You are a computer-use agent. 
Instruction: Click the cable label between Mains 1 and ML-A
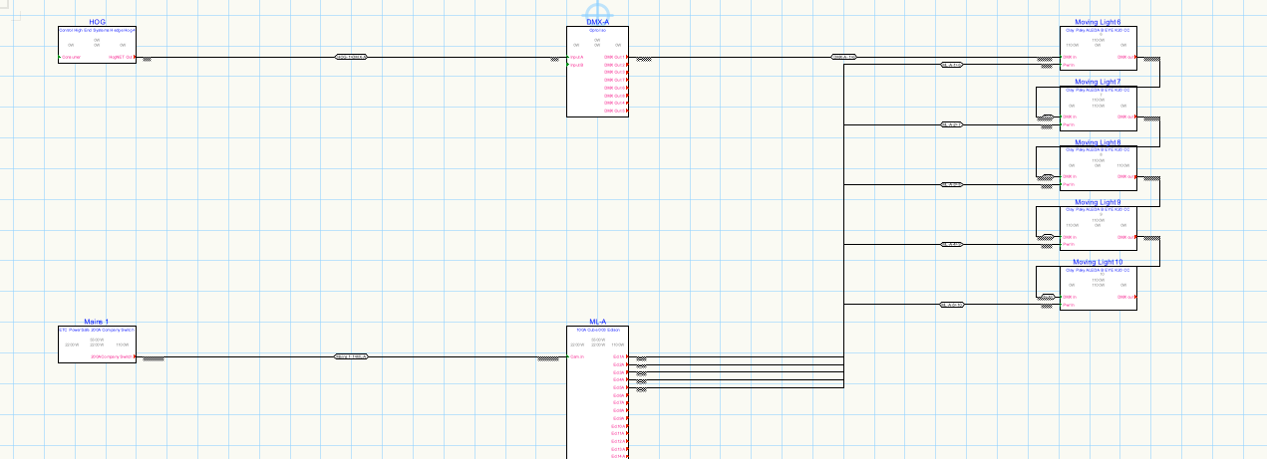tap(351, 355)
